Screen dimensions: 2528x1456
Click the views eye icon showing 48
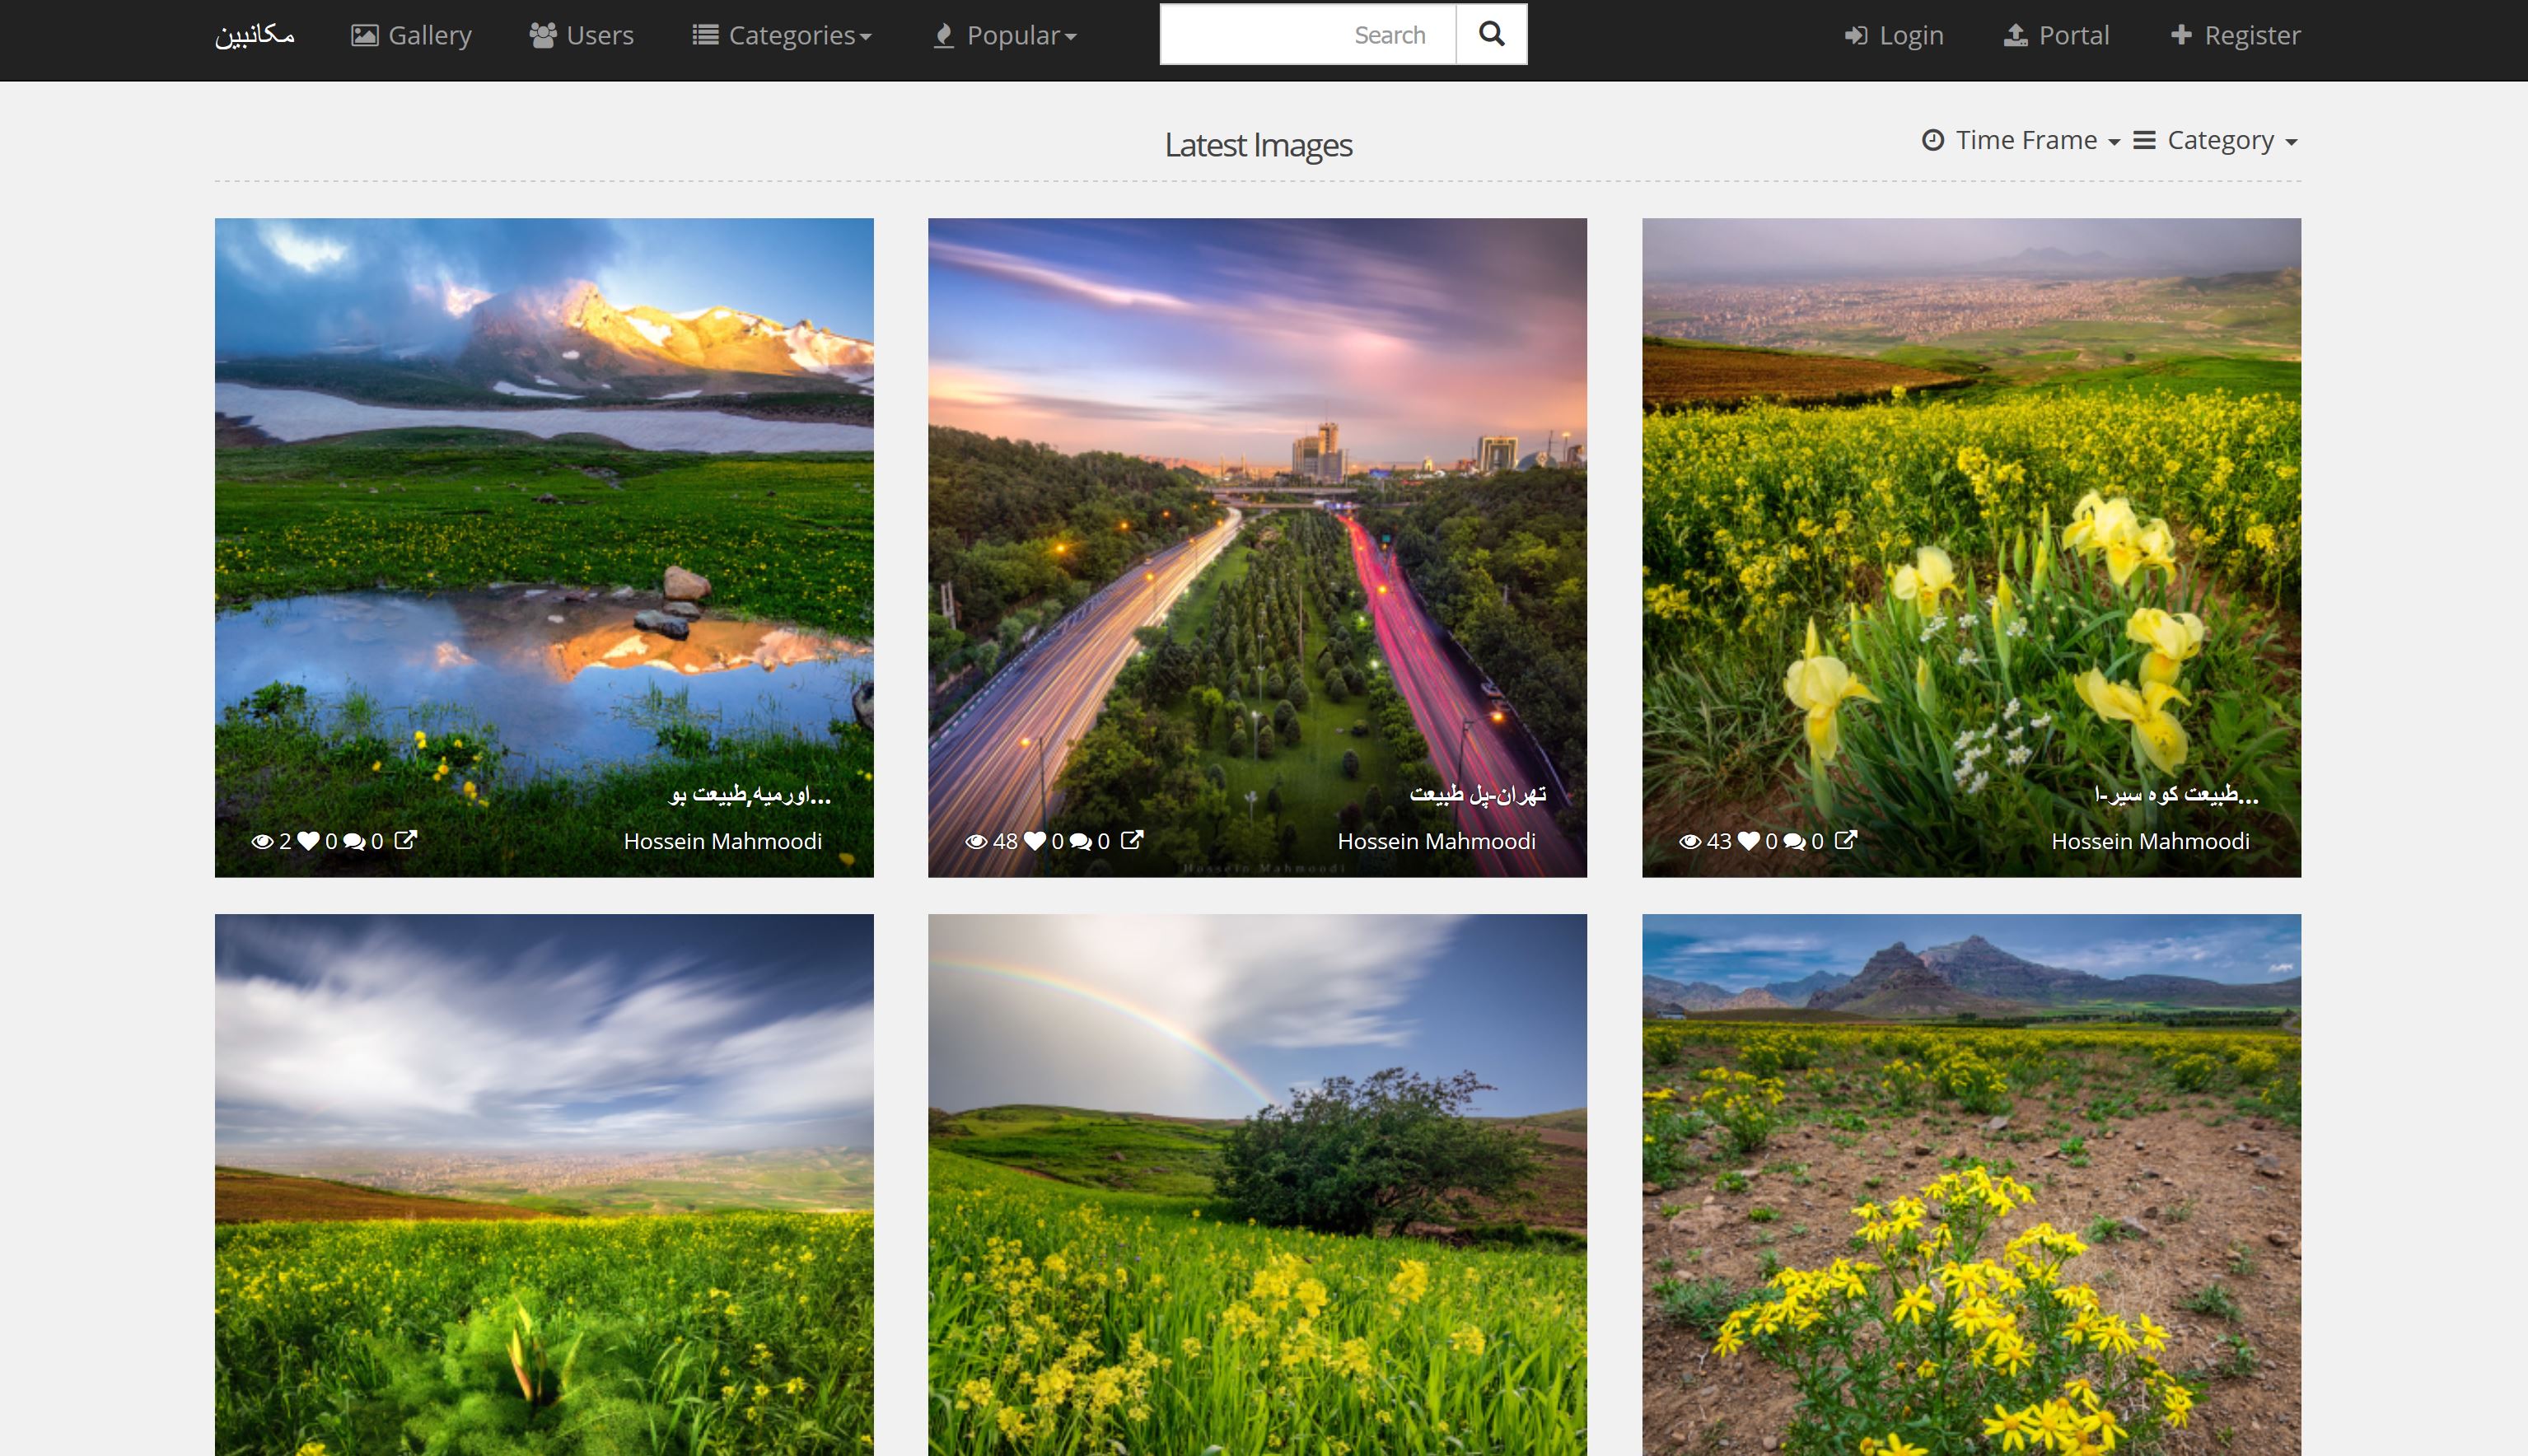tap(976, 841)
